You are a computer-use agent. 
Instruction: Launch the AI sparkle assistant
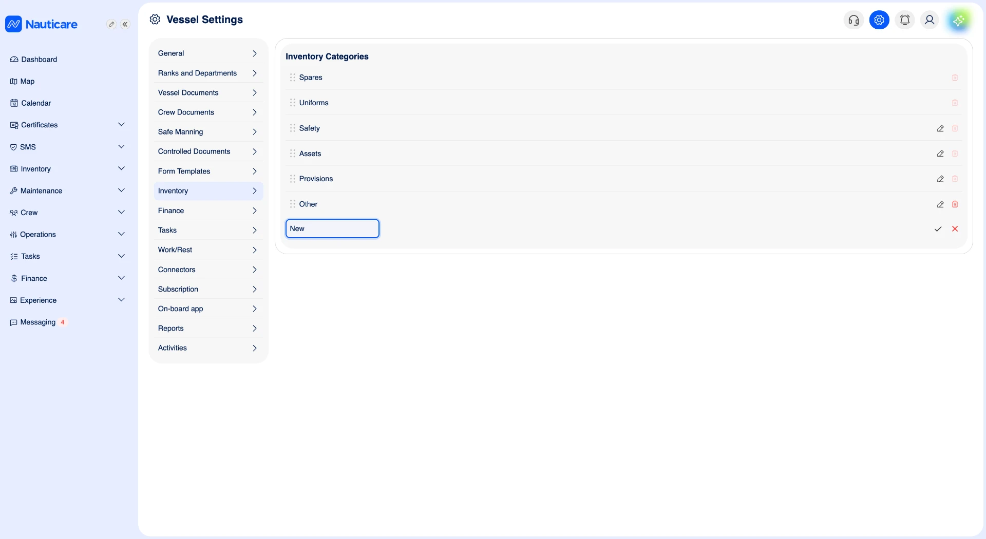click(x=958, y=21)
